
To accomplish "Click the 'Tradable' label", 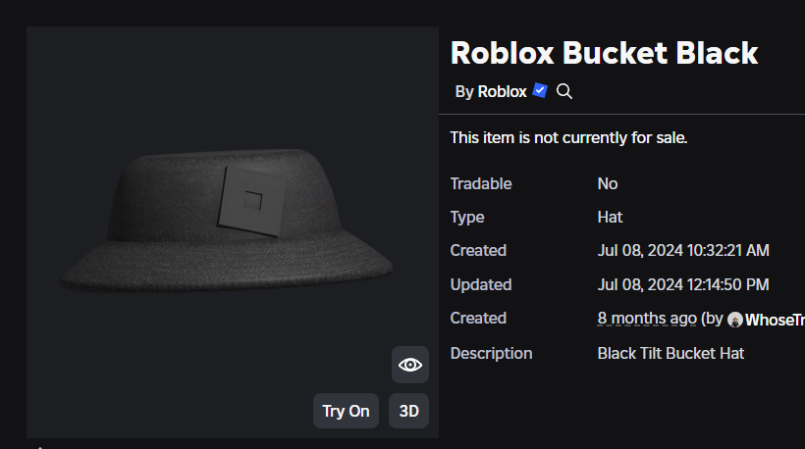I will (x=481, y=183).
